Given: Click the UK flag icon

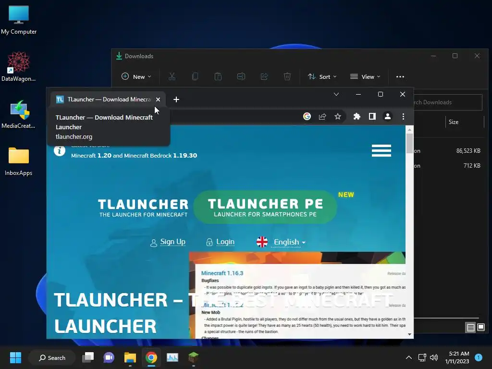Looking at the screenshot, I should (x=262, y=242).
